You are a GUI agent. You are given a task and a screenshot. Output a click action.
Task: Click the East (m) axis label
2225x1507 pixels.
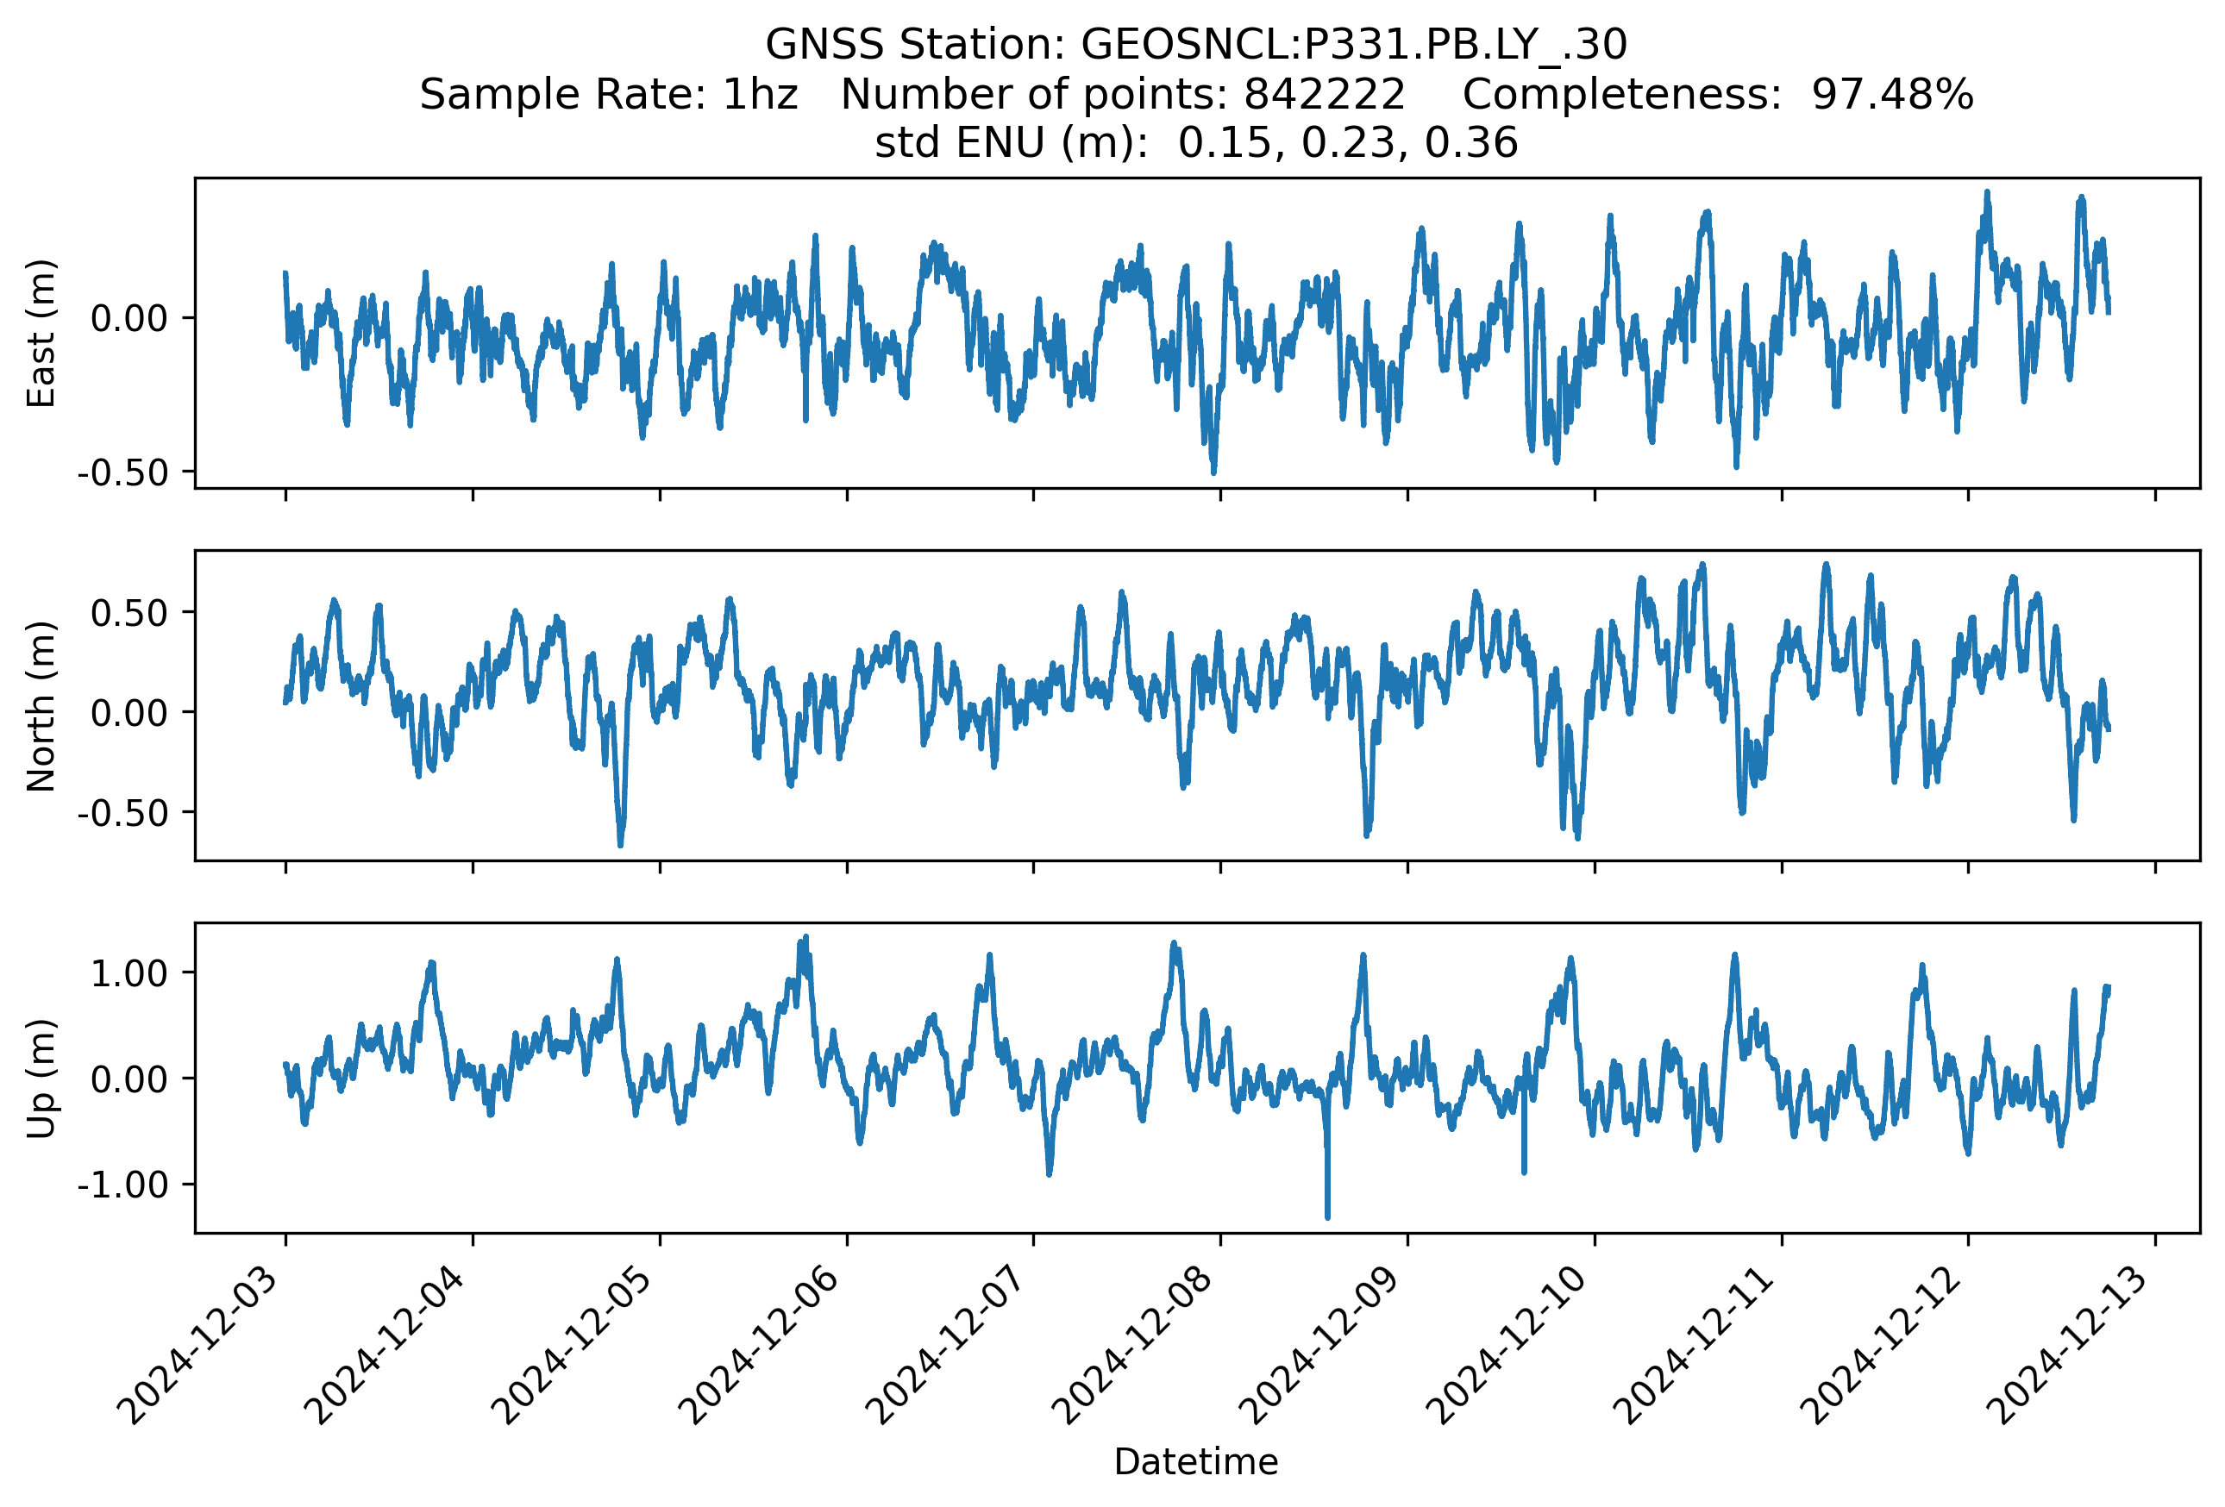click(x=41, y=333)
